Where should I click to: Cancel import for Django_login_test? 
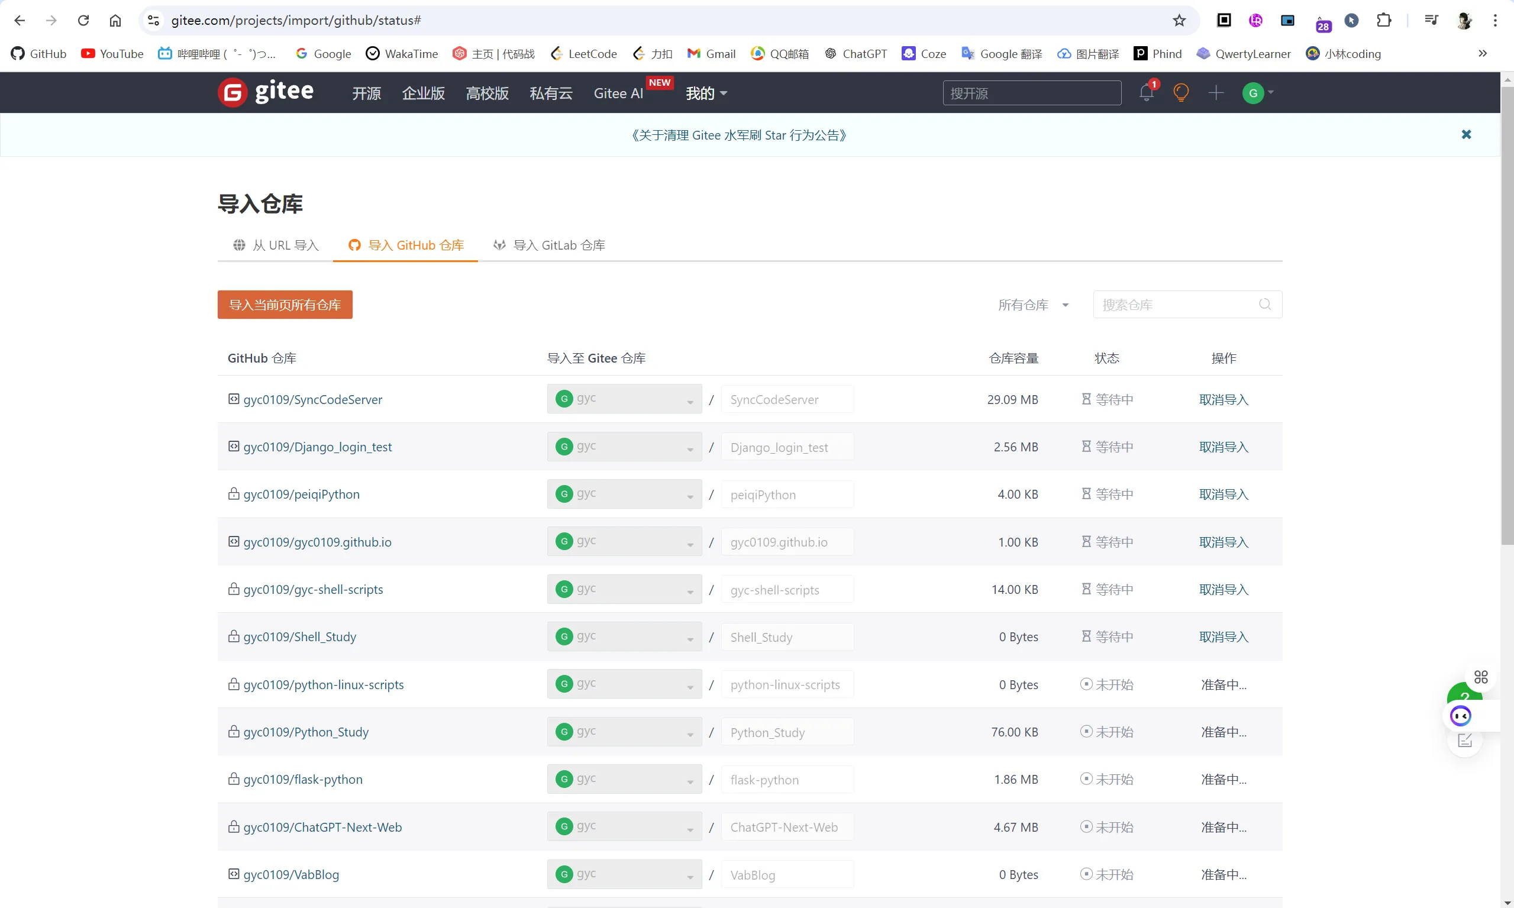pos(1223,447)
